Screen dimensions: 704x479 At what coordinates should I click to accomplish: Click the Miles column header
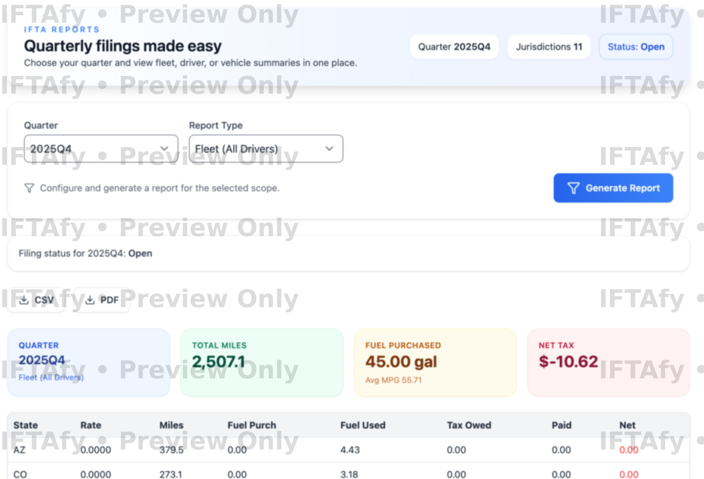(x=171, y=425)
